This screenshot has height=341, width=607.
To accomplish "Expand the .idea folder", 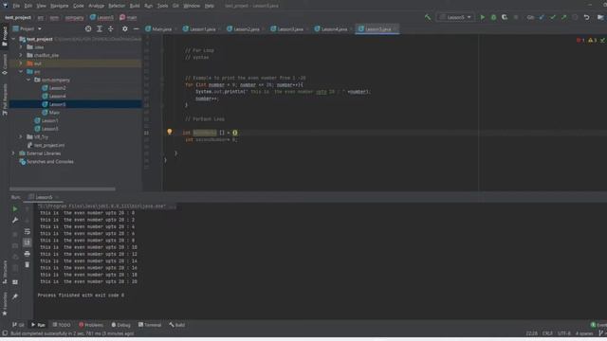I will [21, 47].
